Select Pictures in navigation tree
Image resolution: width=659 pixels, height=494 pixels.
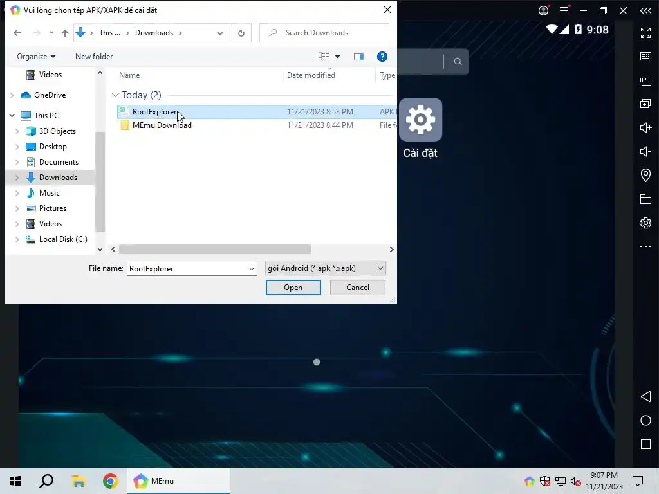pos(53,208)
